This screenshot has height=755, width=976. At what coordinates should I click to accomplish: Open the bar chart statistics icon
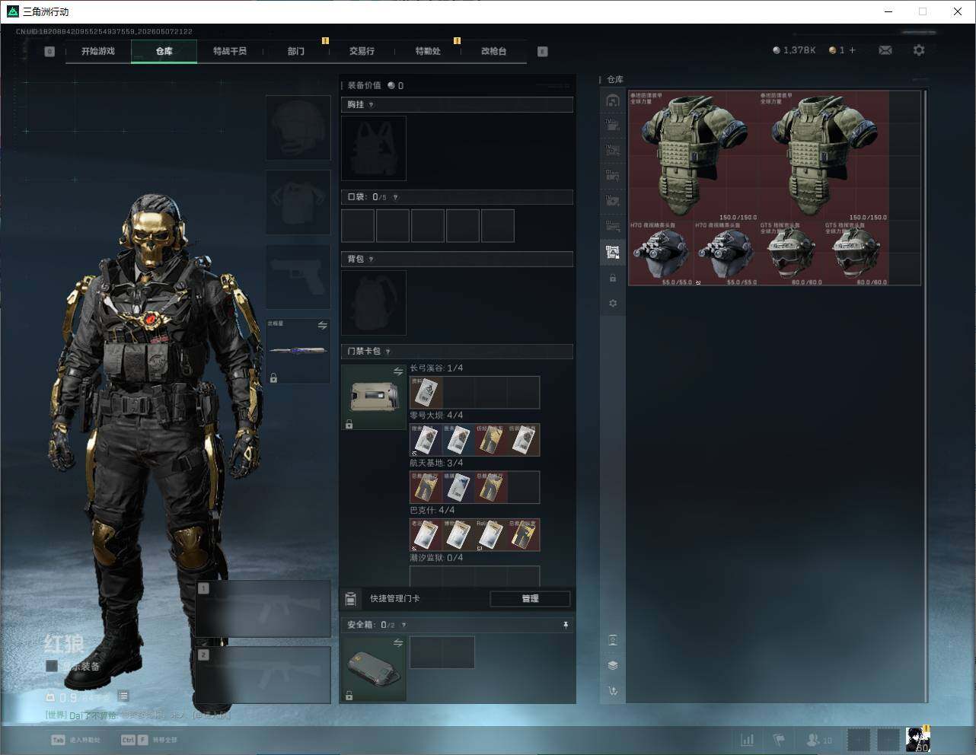(748, 740)
